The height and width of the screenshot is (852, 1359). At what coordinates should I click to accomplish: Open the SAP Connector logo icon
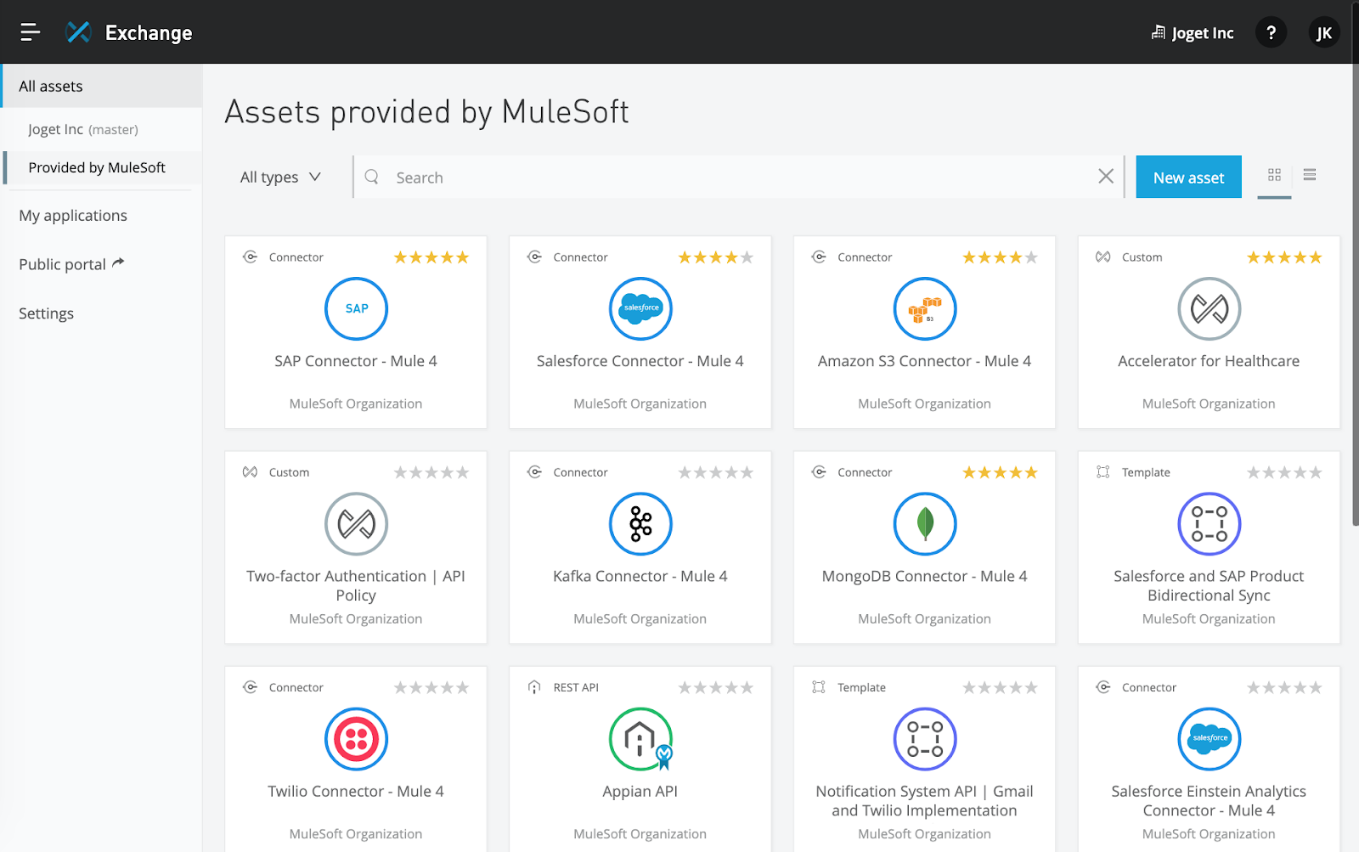coord(356,308)
